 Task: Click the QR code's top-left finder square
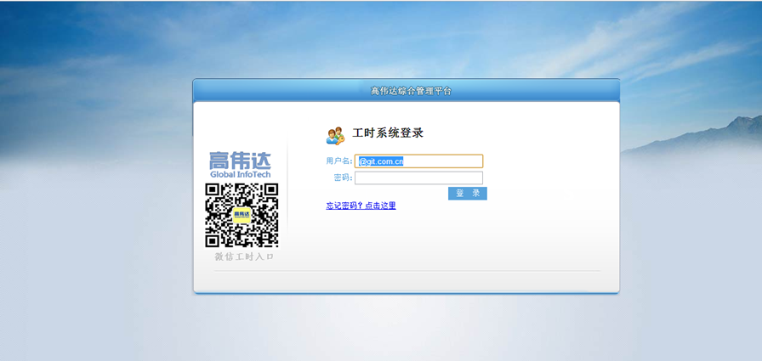pyautogui.click(x=213, y=191)
